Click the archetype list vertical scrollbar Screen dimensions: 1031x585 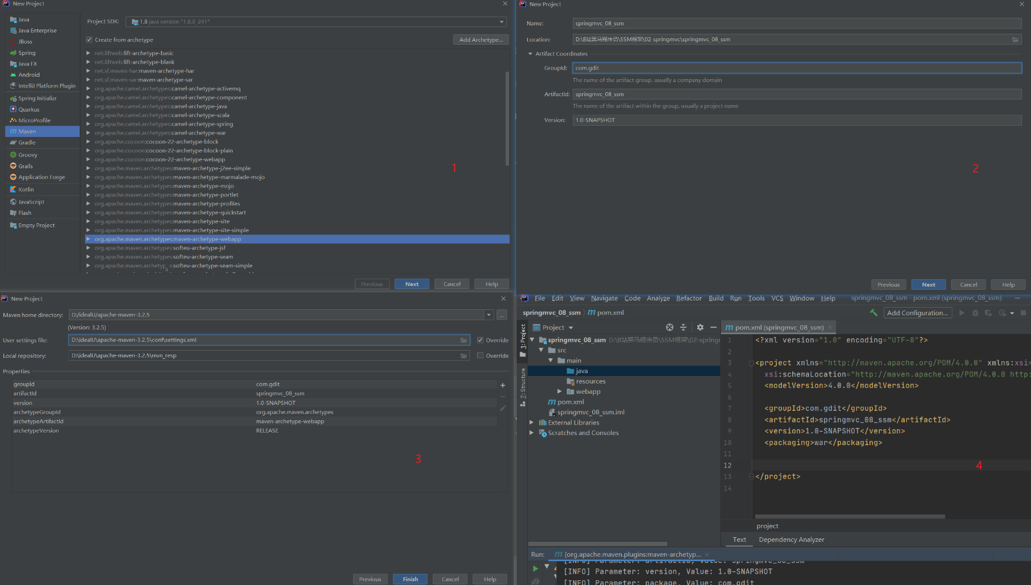(x=507, y=118)
